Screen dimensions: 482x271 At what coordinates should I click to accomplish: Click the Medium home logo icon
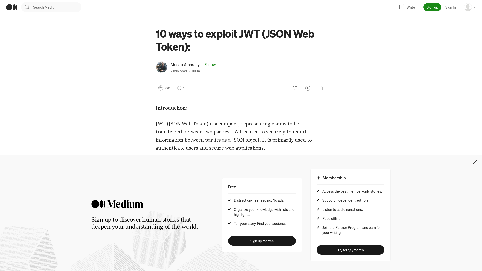12,7
